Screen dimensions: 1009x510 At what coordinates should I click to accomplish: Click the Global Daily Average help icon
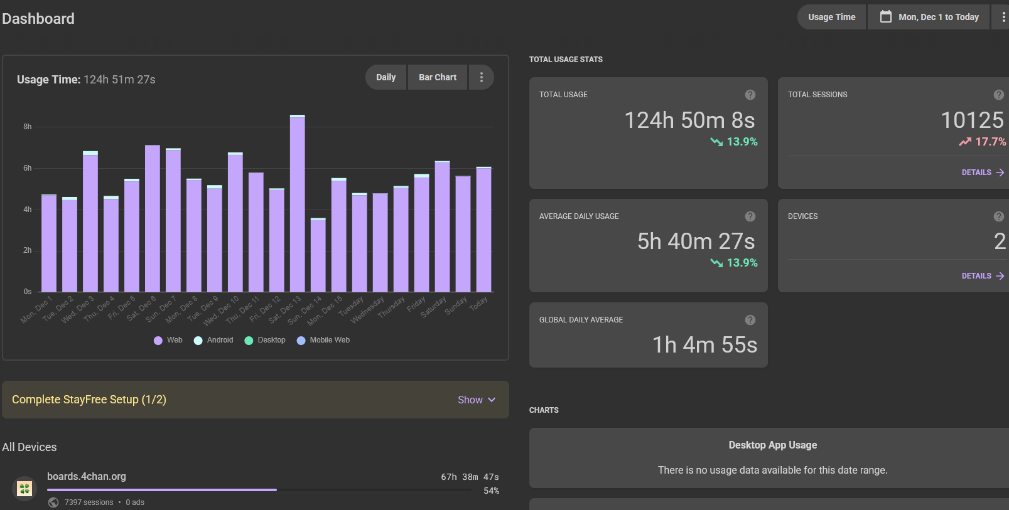[750, 320]
